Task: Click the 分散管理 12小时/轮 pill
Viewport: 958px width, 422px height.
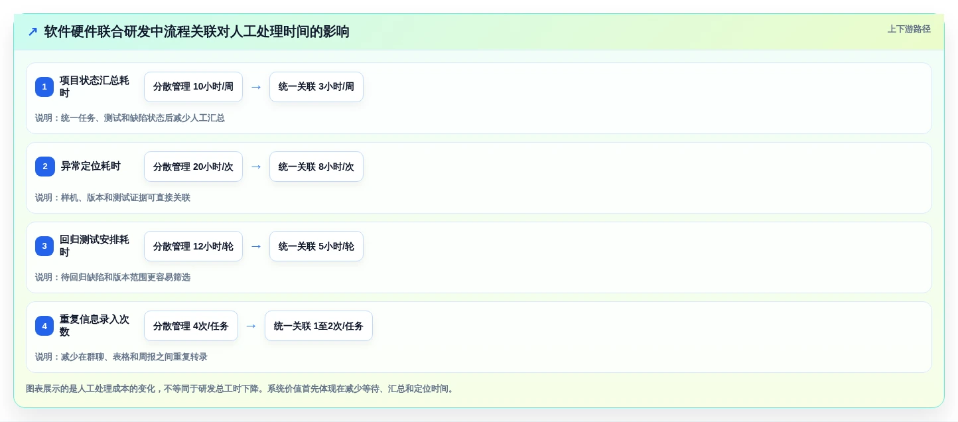Action: click(193, 246)
